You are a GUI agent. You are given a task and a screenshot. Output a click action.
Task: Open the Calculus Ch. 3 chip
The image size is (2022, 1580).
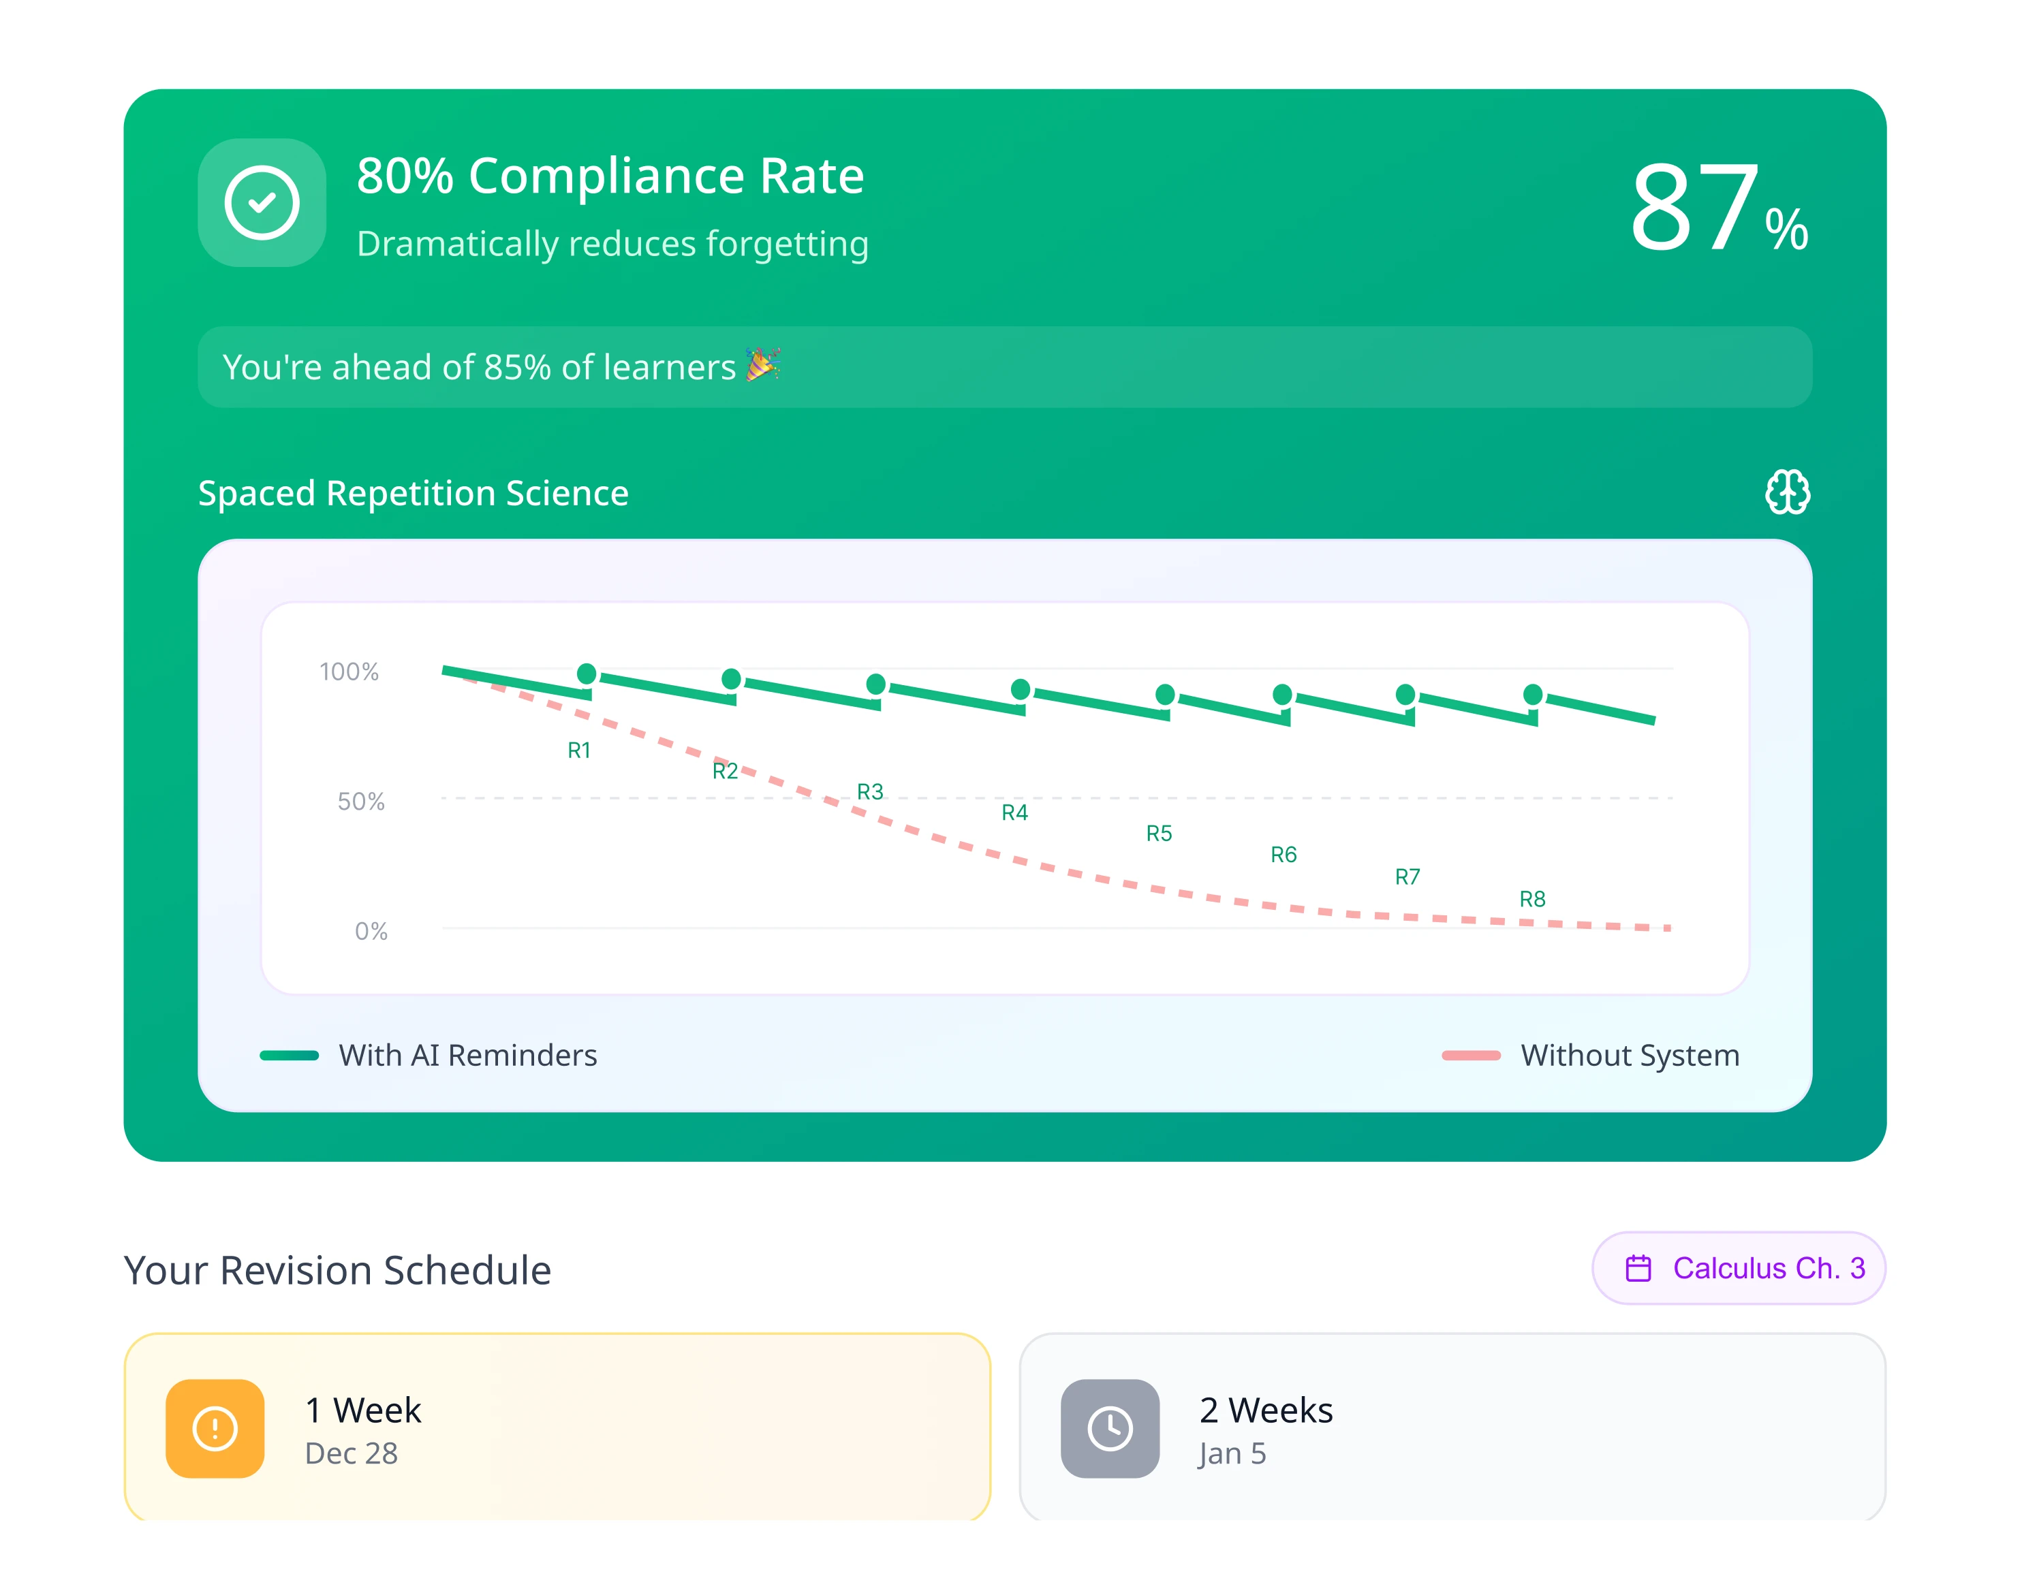[x=1738, y=1268]
